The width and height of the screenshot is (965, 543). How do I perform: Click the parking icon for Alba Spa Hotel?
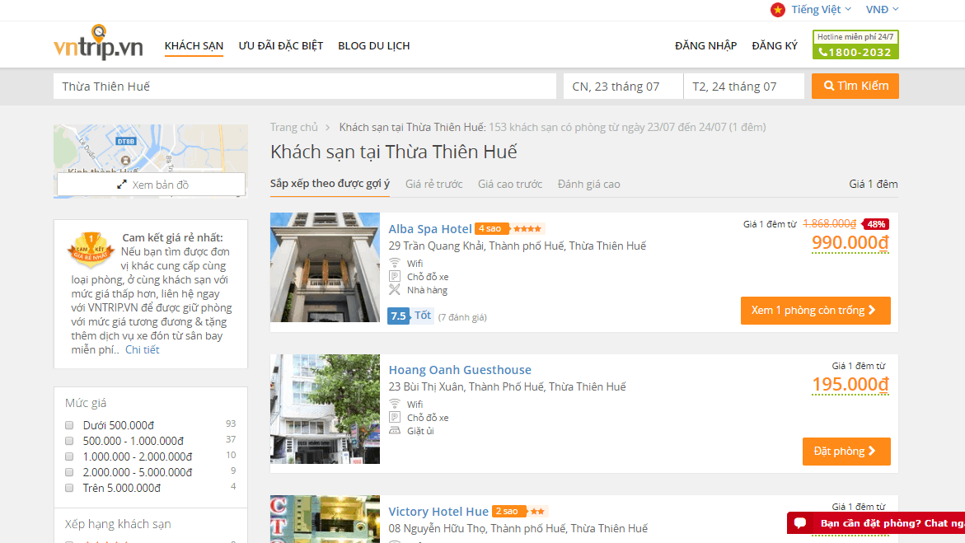tap(395, 276)
